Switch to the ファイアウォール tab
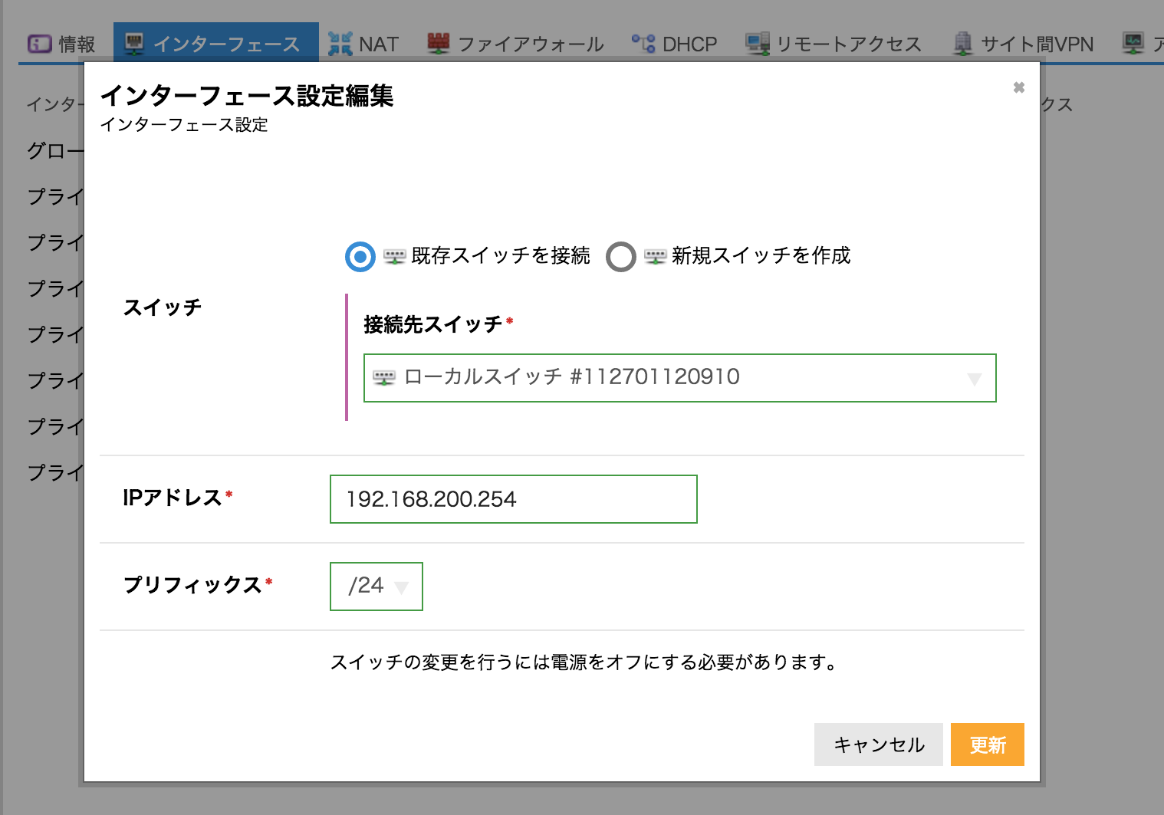The height and width of the screenshot is (815, 1164). (x=530, y=44)
